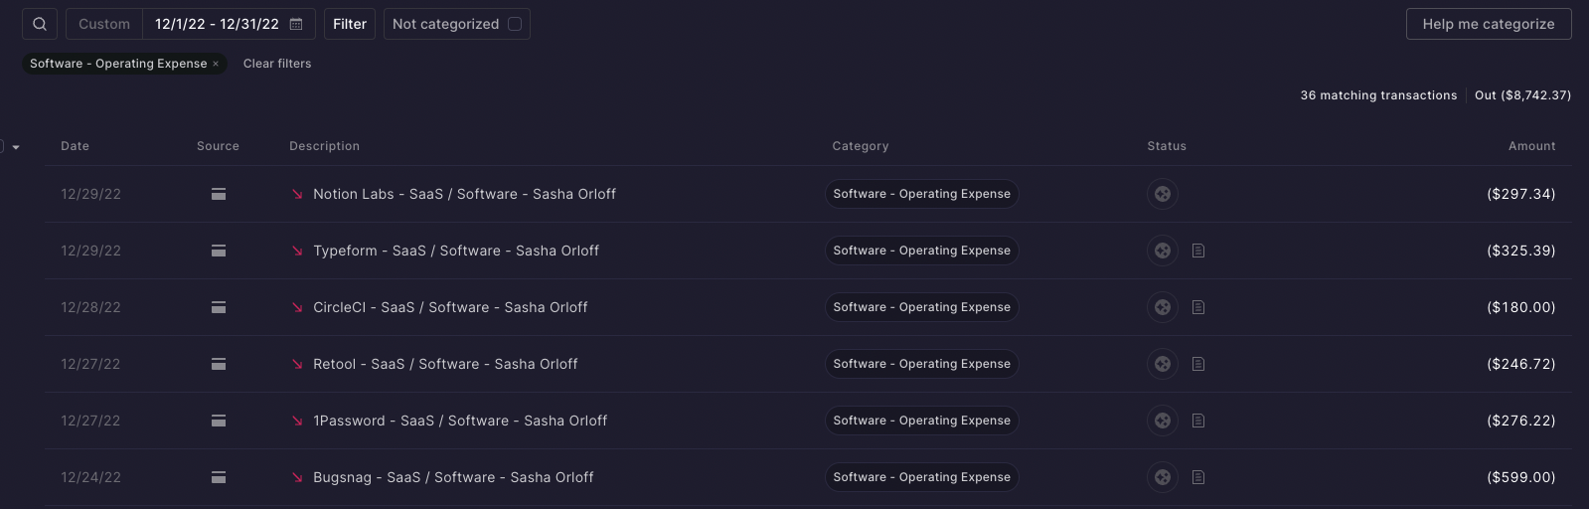The image size is (1589, 509).
Task: Click the status icon for Notion Labs
Action: click(1162, 194)
